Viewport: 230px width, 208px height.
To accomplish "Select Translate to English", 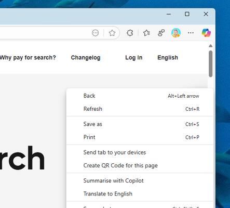I will [x=140, y=194].
